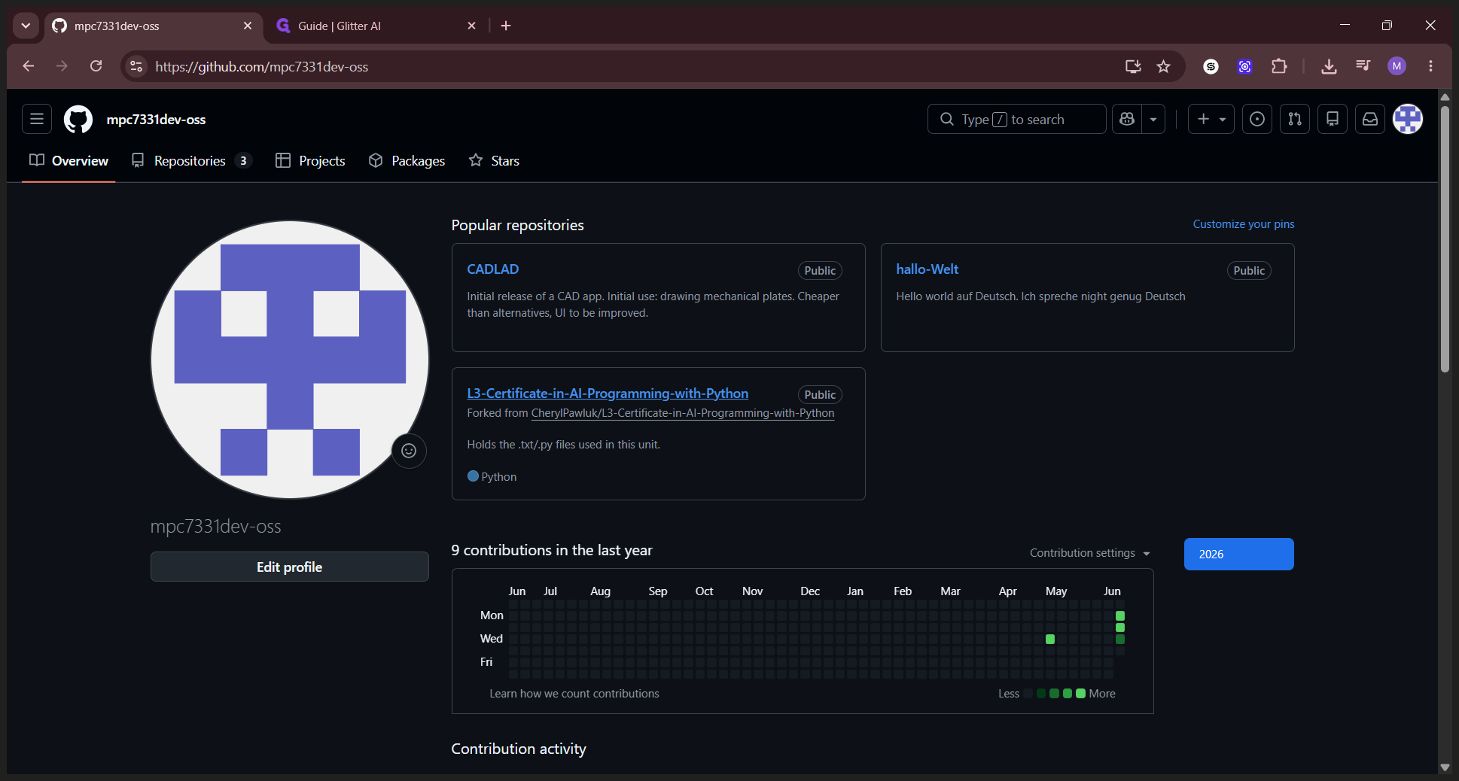Open Chrome three-dot menu
Screen dimensions: 1459x781
point(1431,66)
